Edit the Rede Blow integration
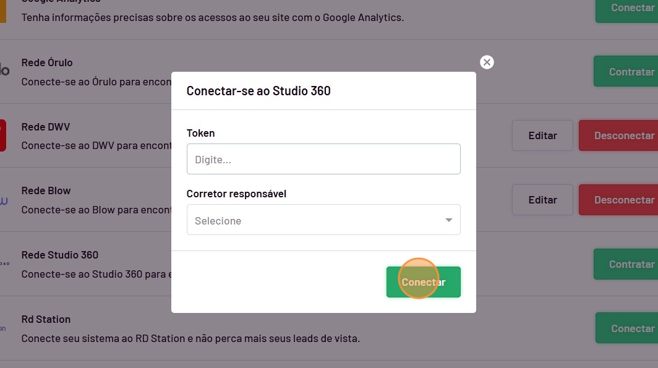658x368 pixels. coord(542,200)
